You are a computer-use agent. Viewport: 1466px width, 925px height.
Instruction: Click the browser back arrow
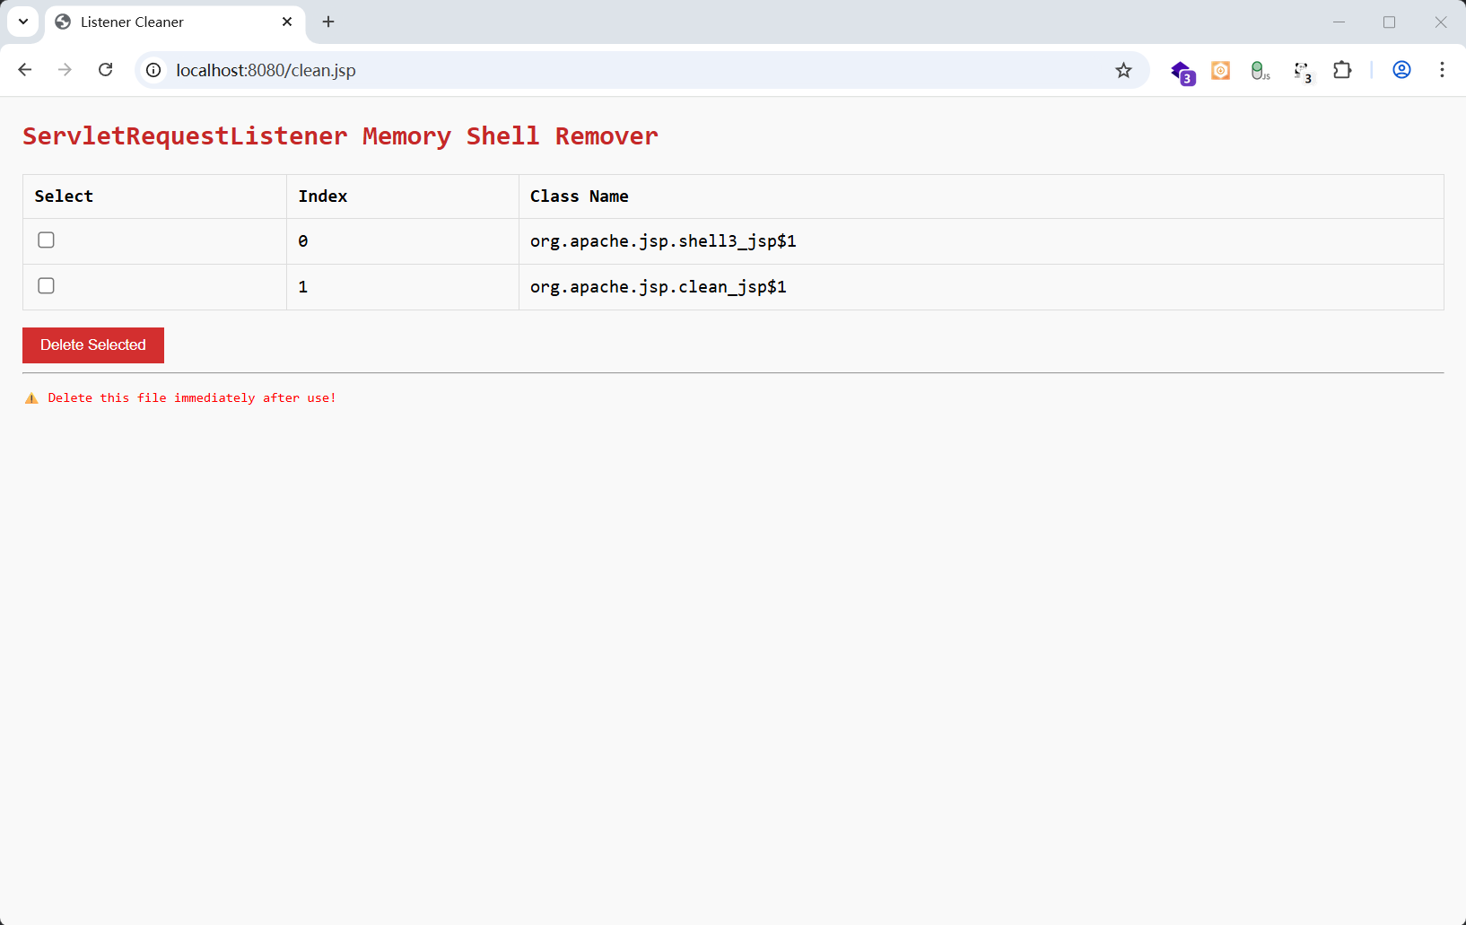(25, 70)
